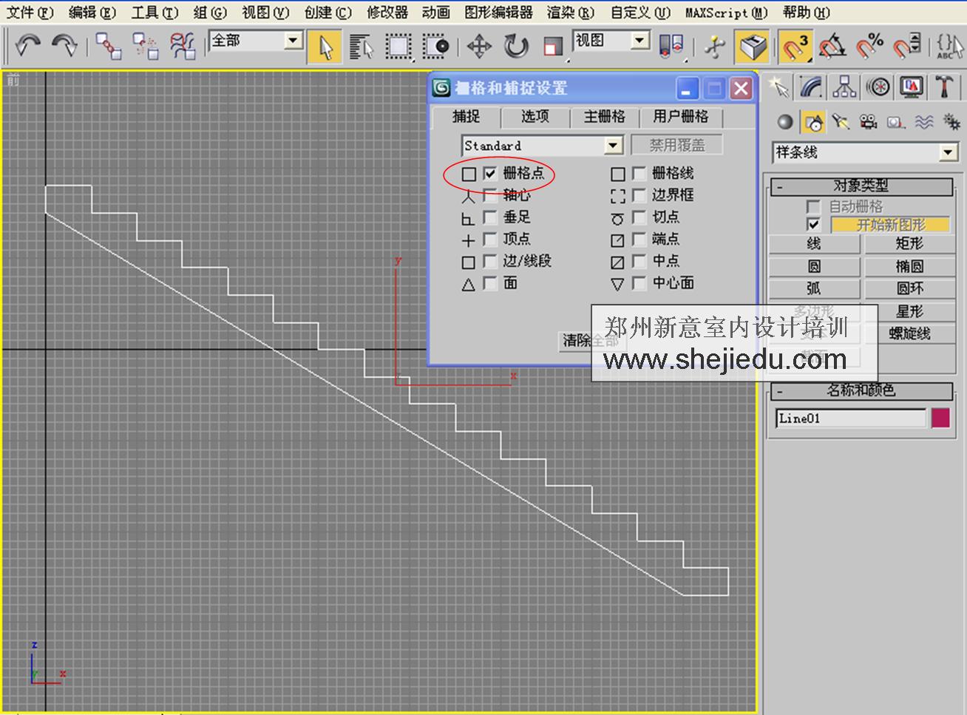
Task: Activate the percent snap icon
Action: 869,44
